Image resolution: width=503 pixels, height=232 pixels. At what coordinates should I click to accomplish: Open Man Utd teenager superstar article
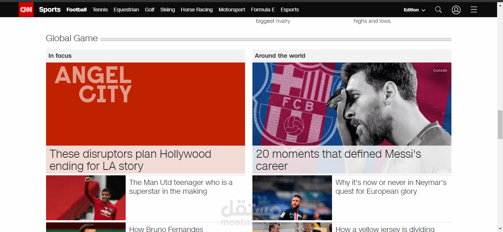tap(181, 187)
